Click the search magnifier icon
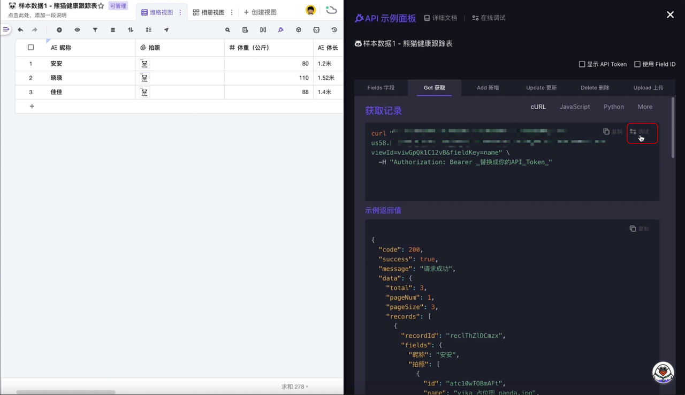The image size is (685, 395). pyautogui.click(x=227, y=30)
